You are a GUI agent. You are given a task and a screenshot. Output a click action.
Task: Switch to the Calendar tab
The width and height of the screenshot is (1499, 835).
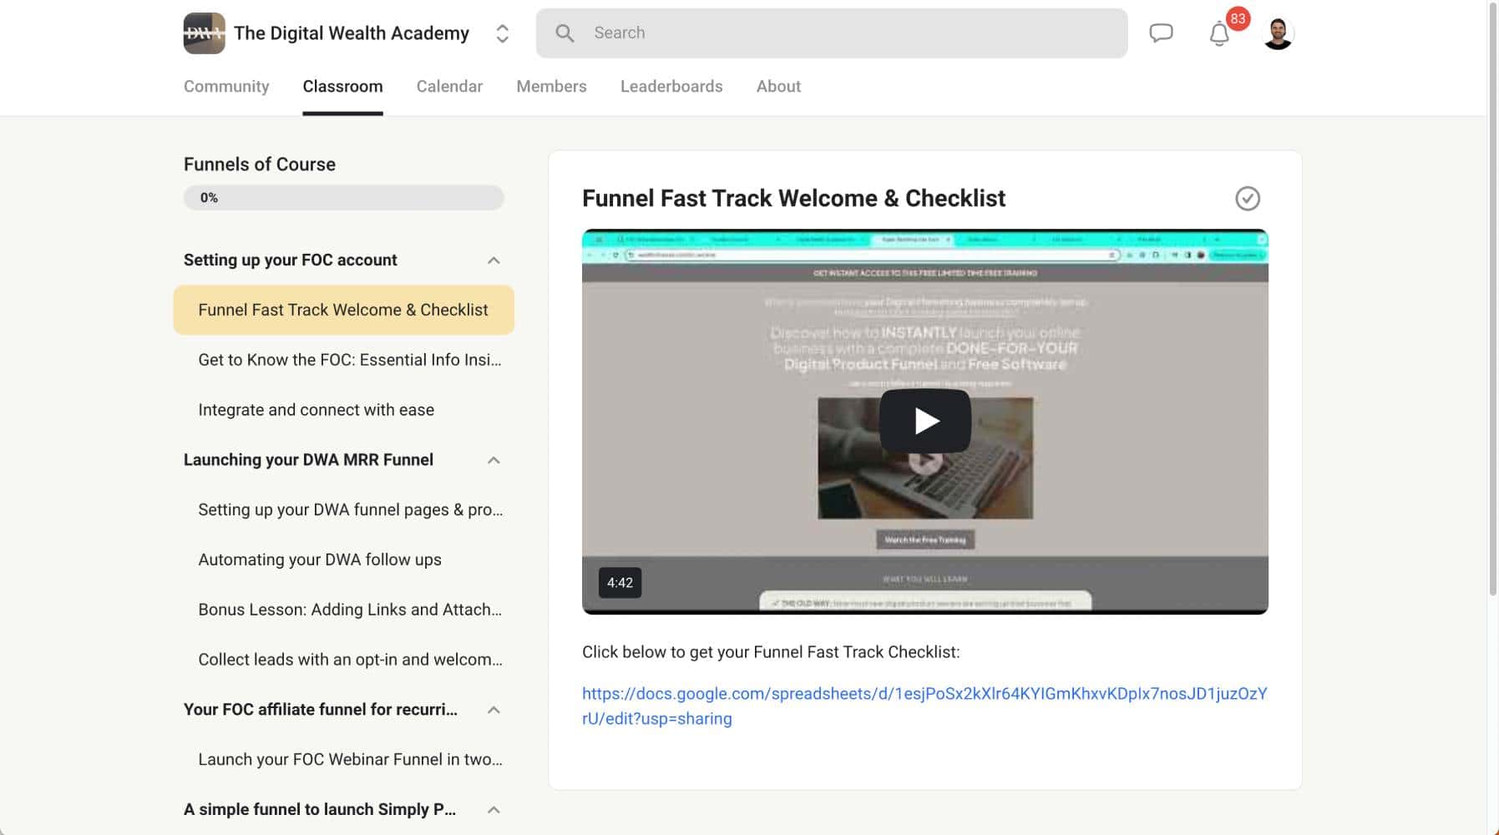click(449, 86)
